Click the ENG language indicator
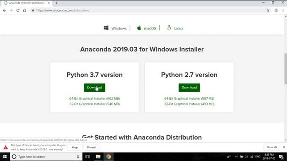This screenshot has height=161, width=287. click(258, 157)
